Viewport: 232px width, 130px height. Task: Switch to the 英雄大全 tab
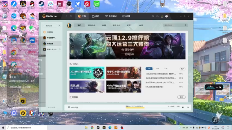[116, 25]
